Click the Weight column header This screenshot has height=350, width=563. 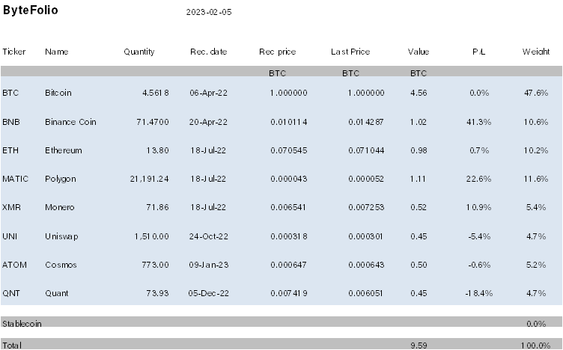pos(536,52)
